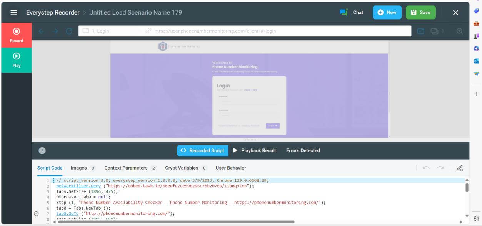Screen dimensions: 482x226
Task: Undo the last script edit
Action: pyautogui.click(x=426, y=168)
